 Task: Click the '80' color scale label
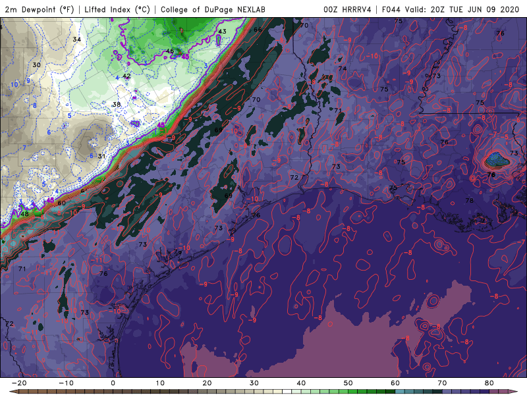pos(489,383)
